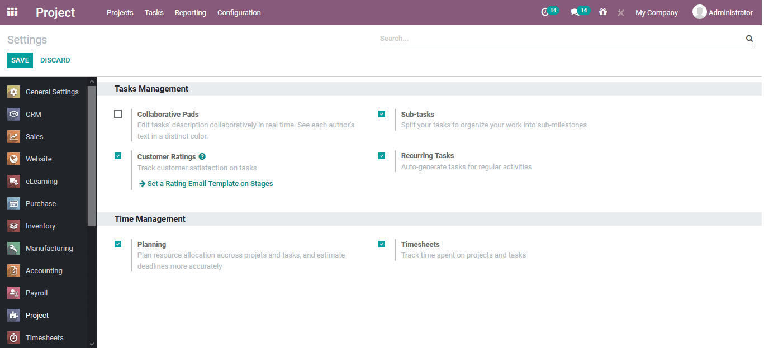The image size is (764, 348).
Task: Click the eLearning sidebar icon
Action: click(x=13, y=181)
